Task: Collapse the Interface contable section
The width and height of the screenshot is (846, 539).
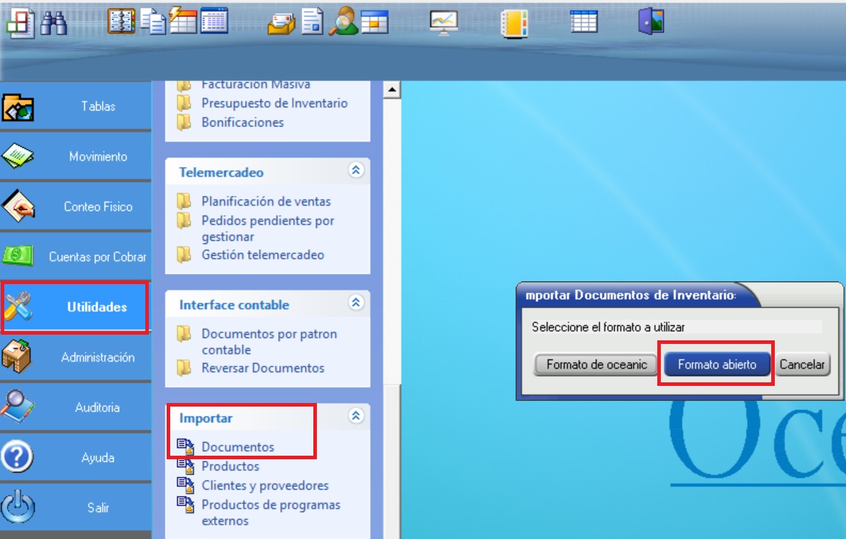Action: point(356,303)
